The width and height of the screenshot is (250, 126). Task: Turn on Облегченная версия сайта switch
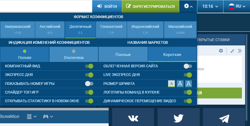pos(188,66)
